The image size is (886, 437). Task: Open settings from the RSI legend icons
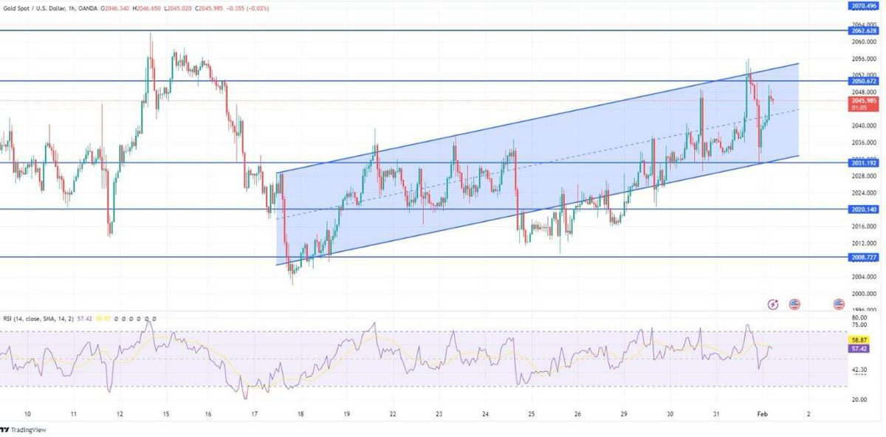[123, 318]
